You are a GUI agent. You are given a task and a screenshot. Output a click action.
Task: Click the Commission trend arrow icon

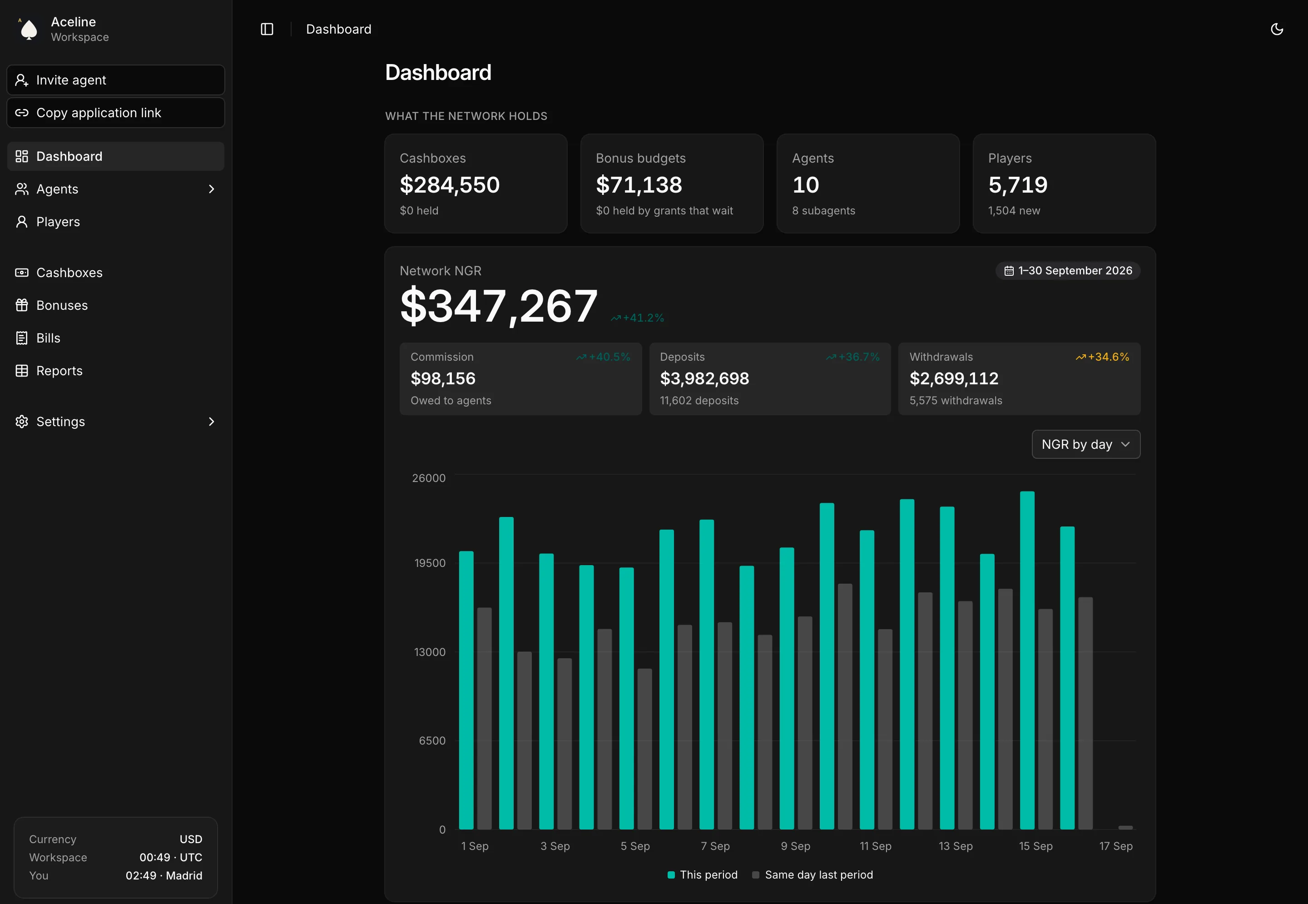581,357
